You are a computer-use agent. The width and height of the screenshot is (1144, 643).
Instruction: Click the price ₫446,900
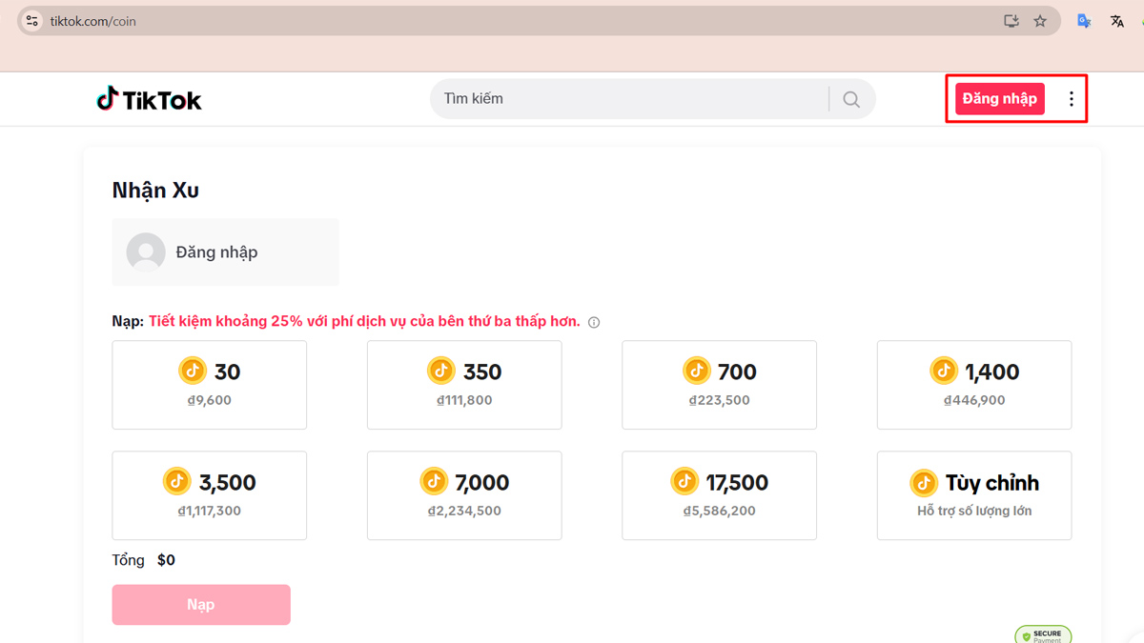tap(974, 400)
